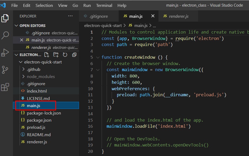
Task: Refresh the explorer file tree
Action: (65, 55)
